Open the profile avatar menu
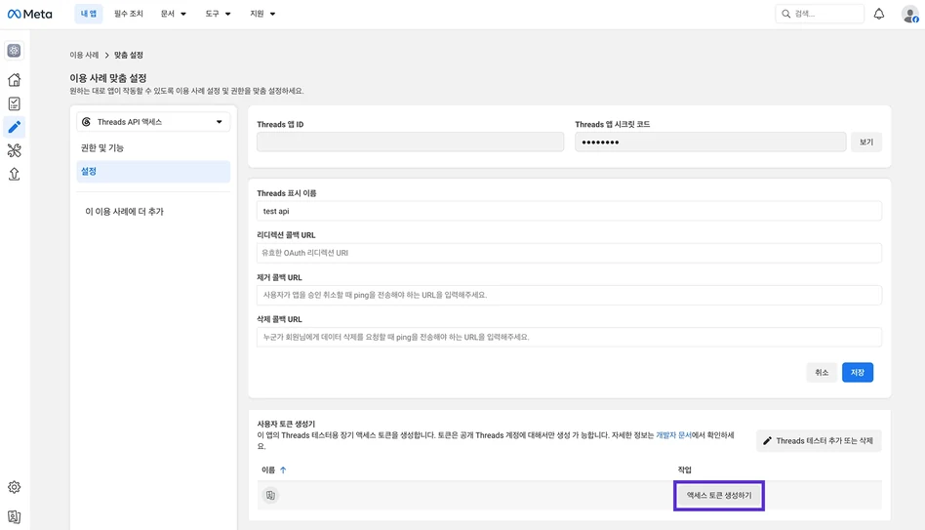The width and height of the screenshot is (925, 530). 909,15
